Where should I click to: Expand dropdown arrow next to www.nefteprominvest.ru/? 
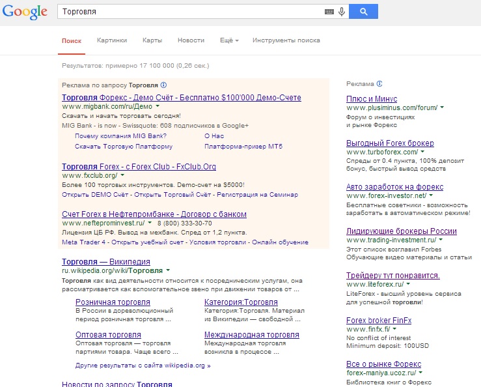[x=150, y=222]
